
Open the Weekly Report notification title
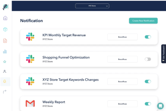point(54,102)
